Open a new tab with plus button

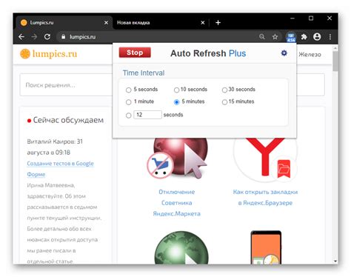click(218, 23)
